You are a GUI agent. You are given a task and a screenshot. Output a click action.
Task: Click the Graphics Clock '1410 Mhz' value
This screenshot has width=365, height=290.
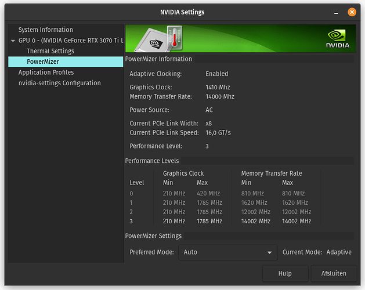tap(218, 87)
